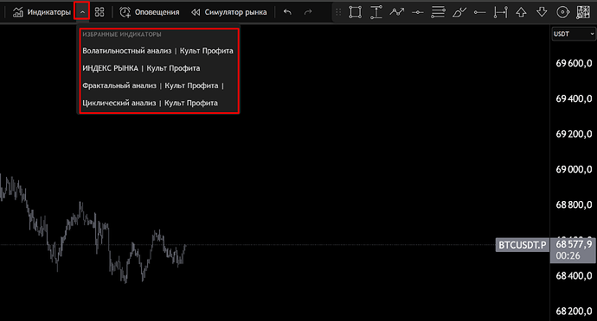Select the Fib Circles tool
597x321 pixels.
pos(562,12)
